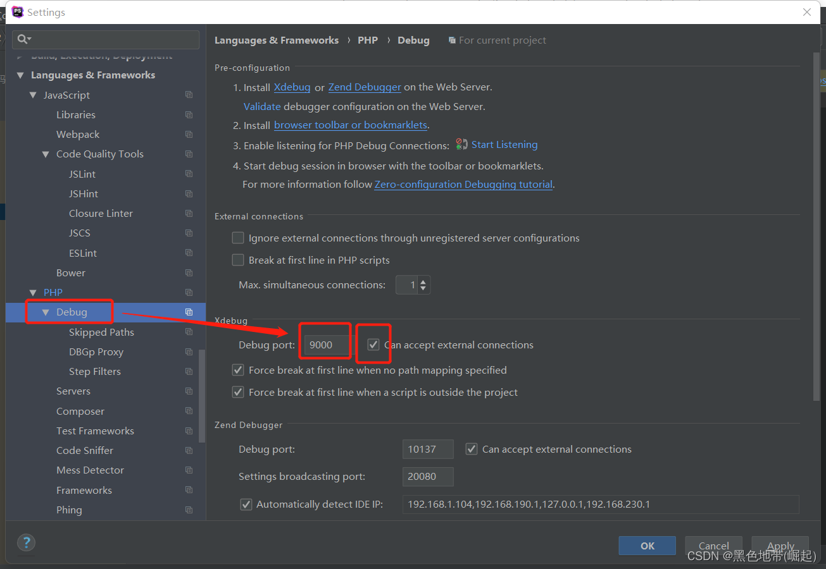The image size is (826, 569).
Task: Open the Composer settings page
Action: pos(80,411)
